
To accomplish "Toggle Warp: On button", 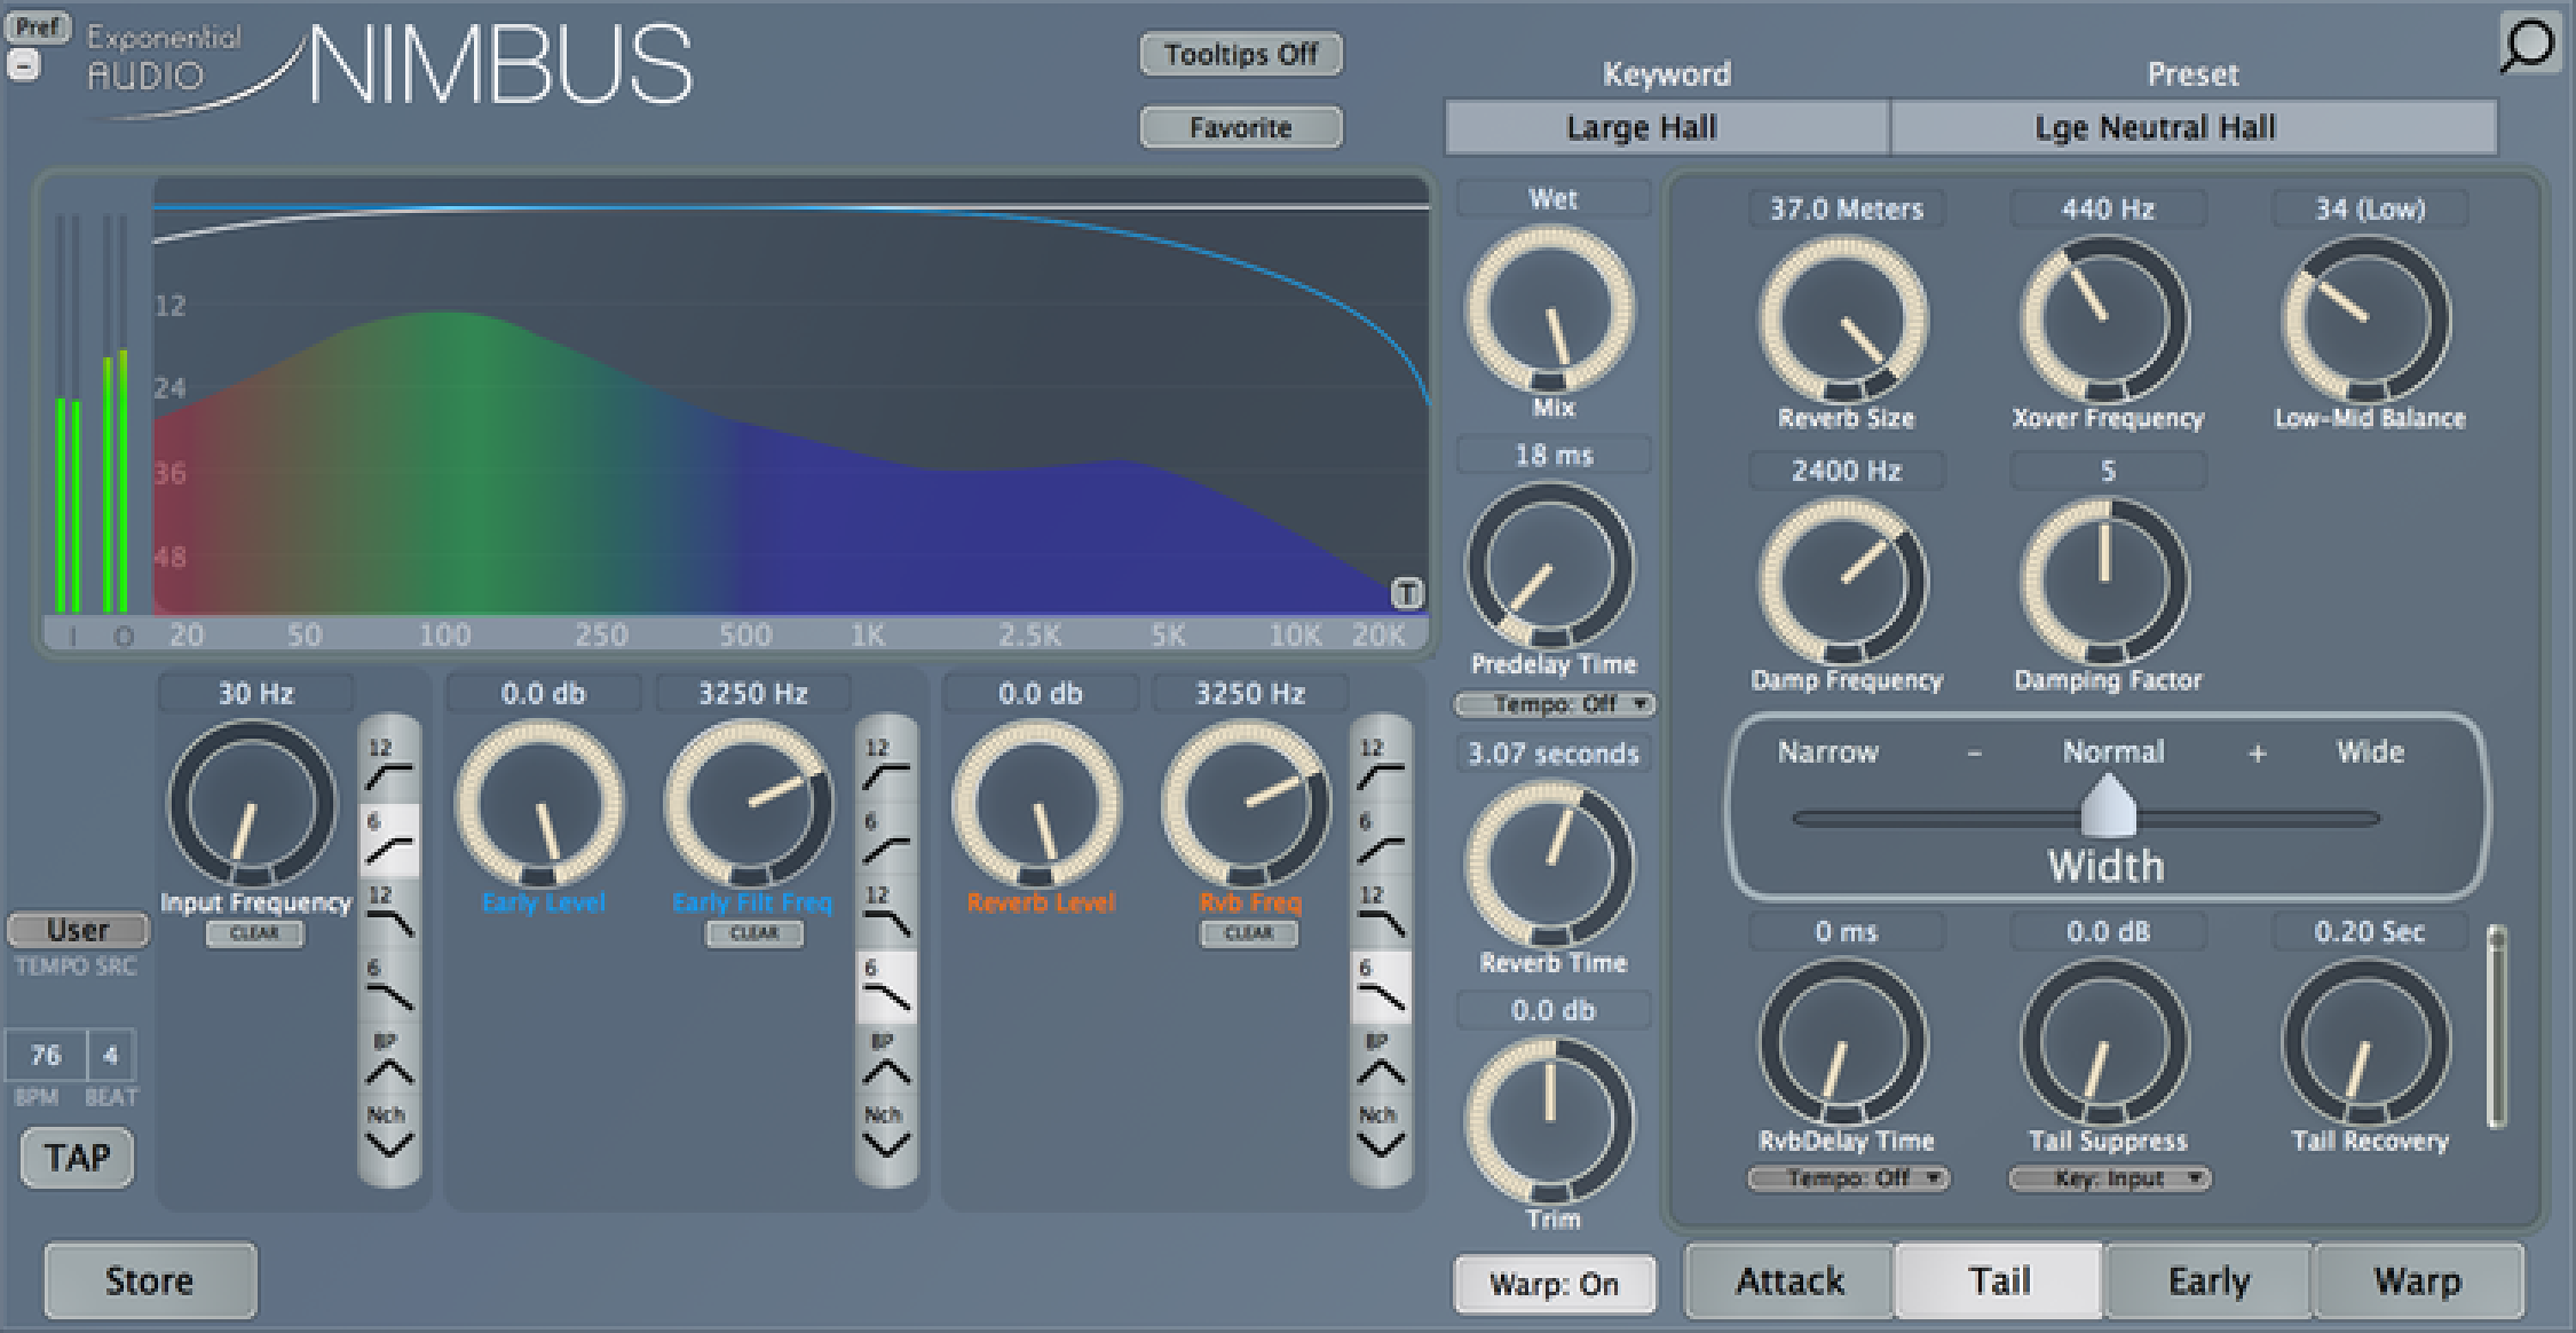I will click(1553, 1283).
